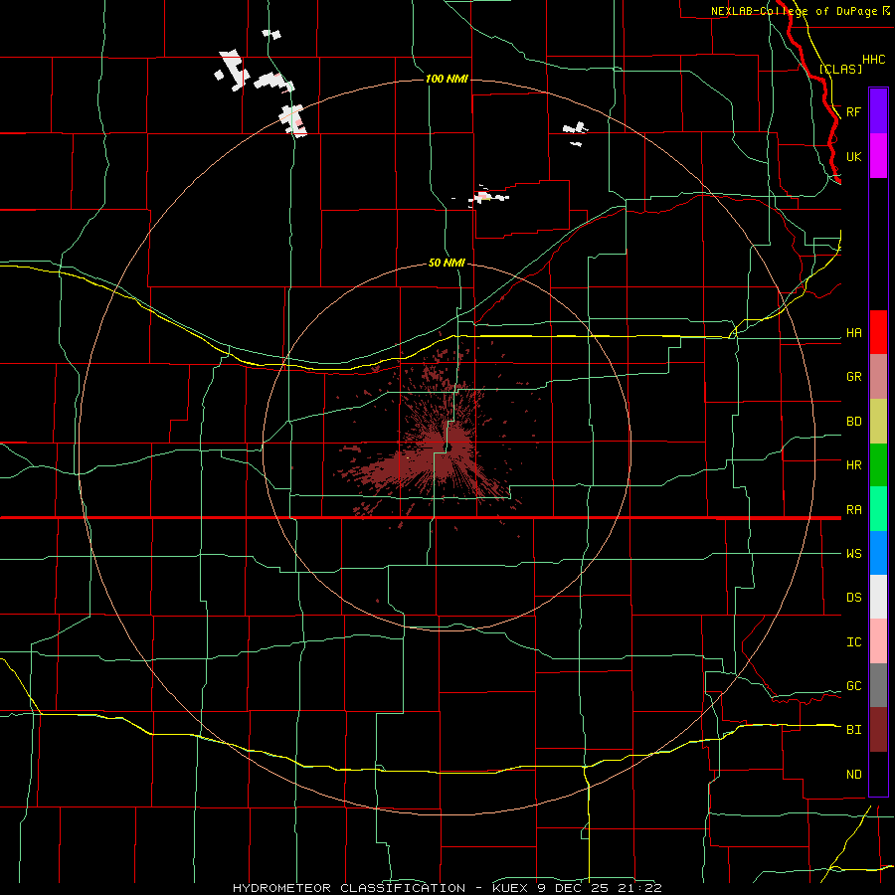Select the GC gray legend swatch
The width and height of the screenshot is (895, 895).
pyautogui.click(x=878, y=685)
